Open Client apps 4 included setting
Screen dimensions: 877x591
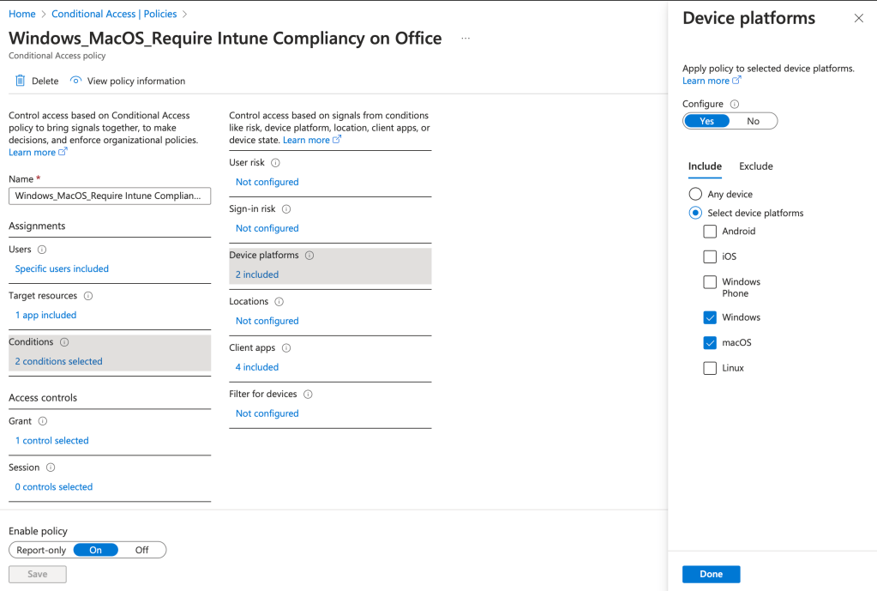[x=257, y=367]
